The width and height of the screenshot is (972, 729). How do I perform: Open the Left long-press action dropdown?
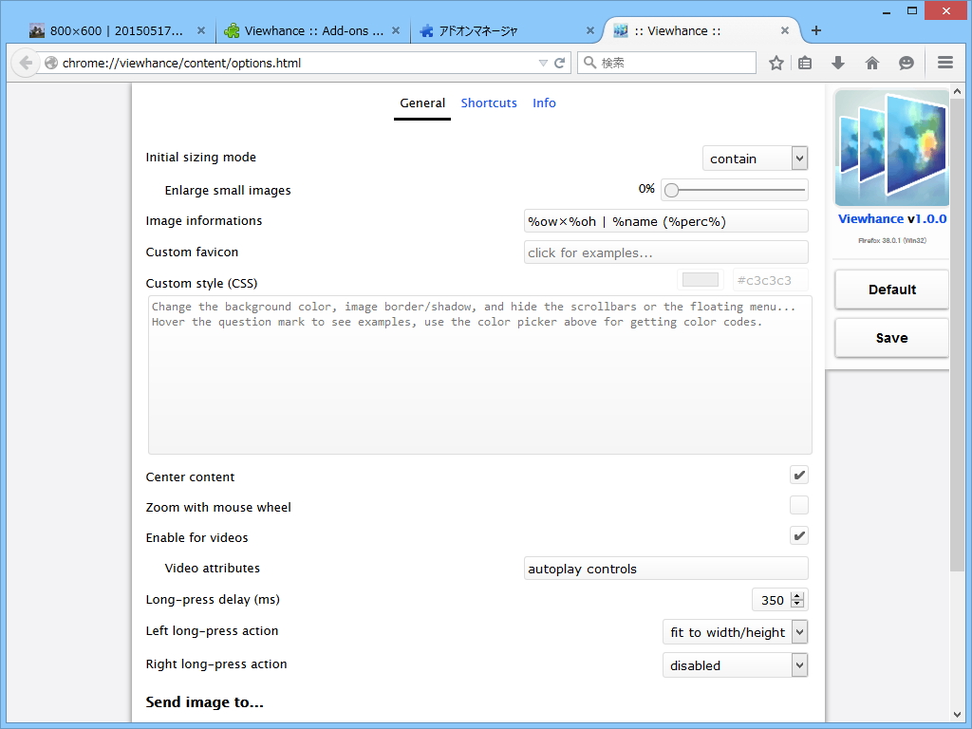(735, 631)
